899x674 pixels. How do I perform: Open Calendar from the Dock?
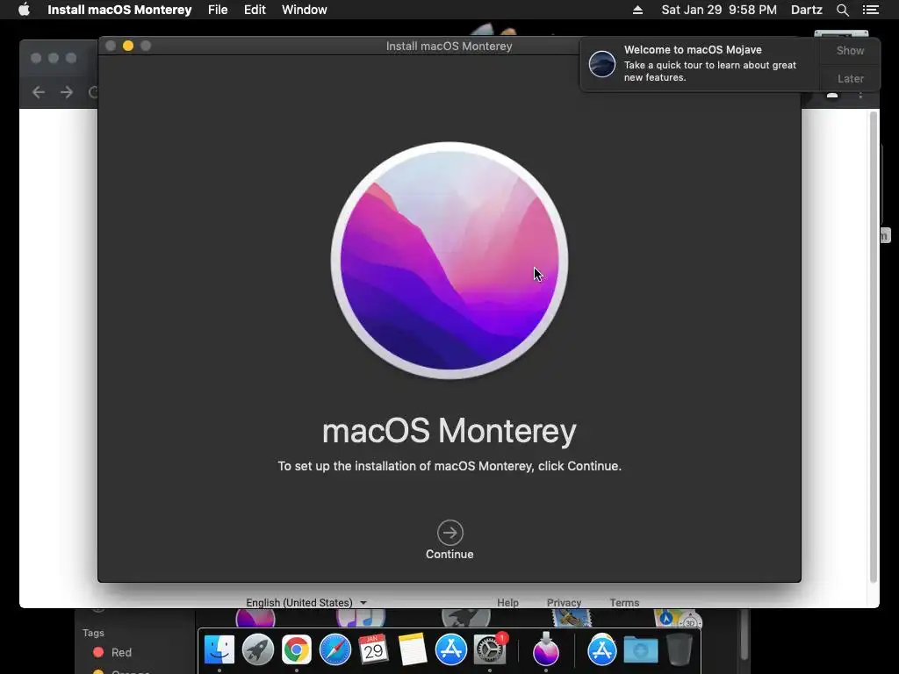[373, 650]
